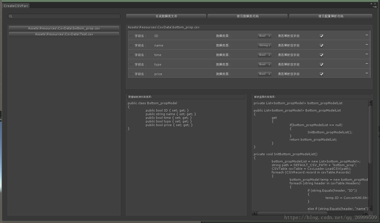The image size is (380, 223).
Task: Click 'pubilc string name { set; get; }' line
Action: 171,114
